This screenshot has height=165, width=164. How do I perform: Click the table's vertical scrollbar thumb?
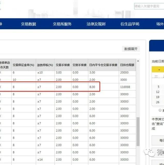pyautogui.click(x=138, y=132)
